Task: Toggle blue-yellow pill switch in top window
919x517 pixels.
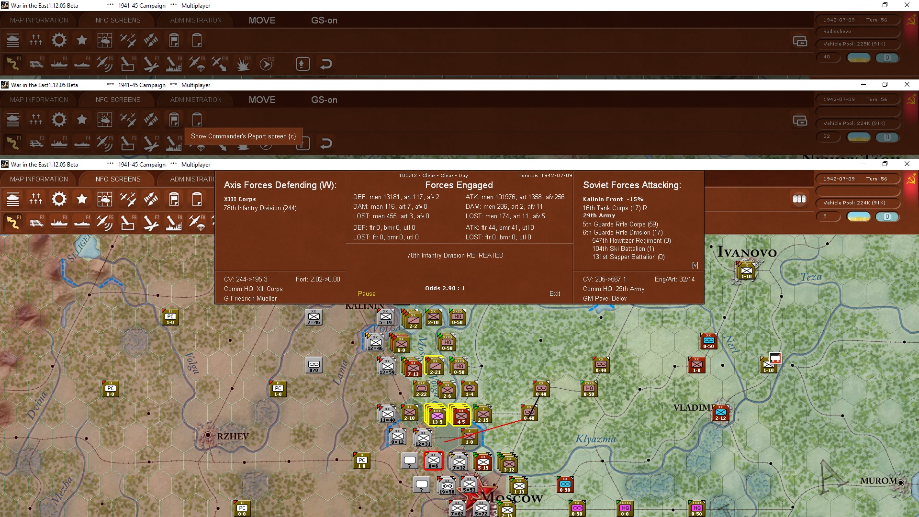Action: pos(859,57)
